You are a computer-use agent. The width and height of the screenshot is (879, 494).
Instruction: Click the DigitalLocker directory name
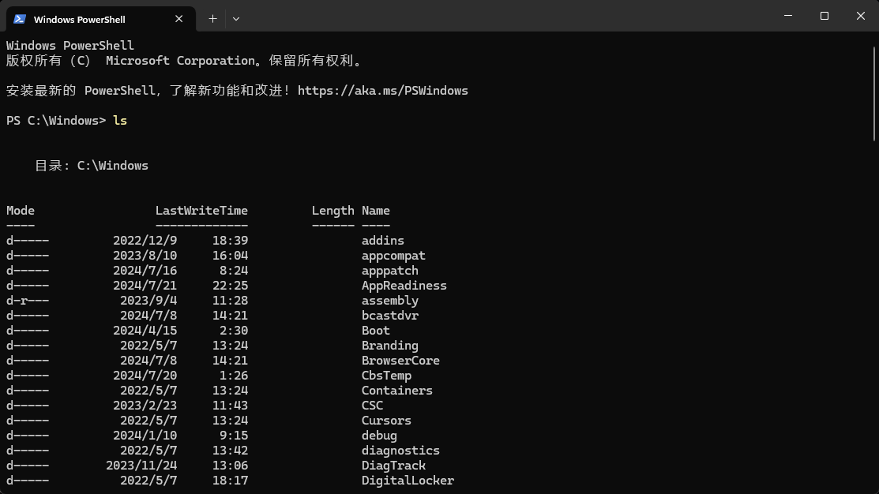(x=408, y=481)
